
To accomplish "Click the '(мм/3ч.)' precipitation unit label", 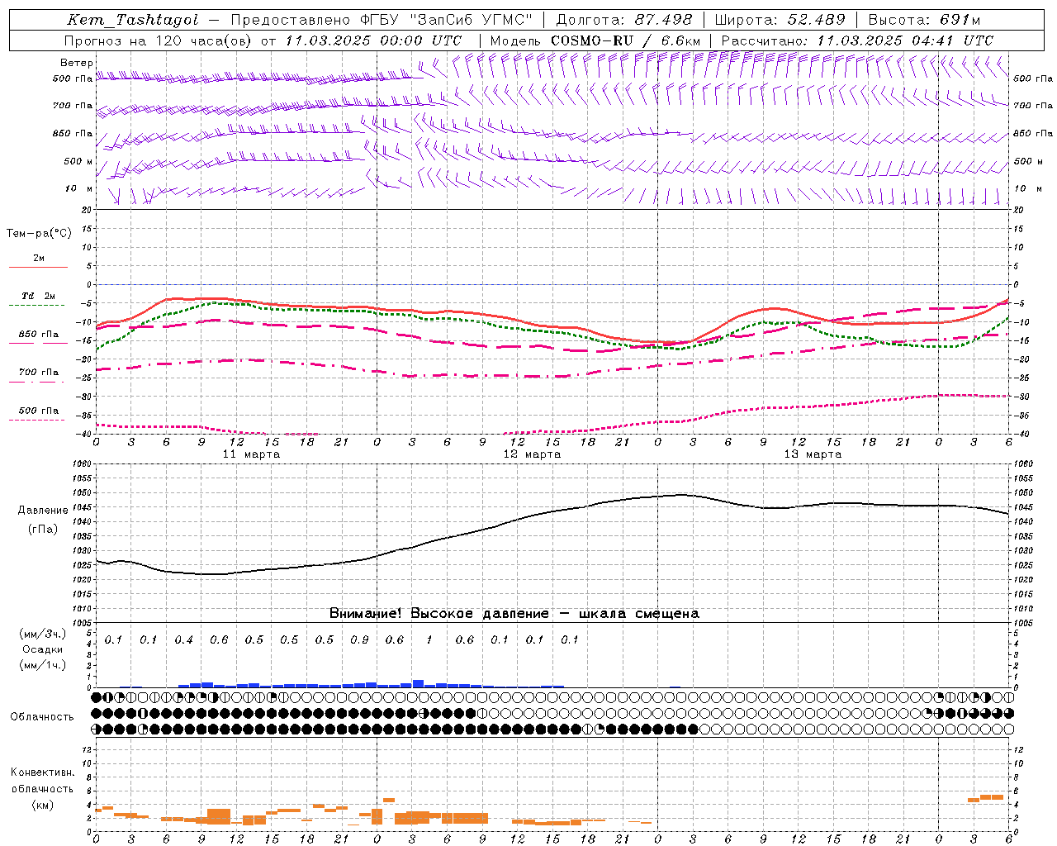I will pyautogui.click(x=42, y=634).
